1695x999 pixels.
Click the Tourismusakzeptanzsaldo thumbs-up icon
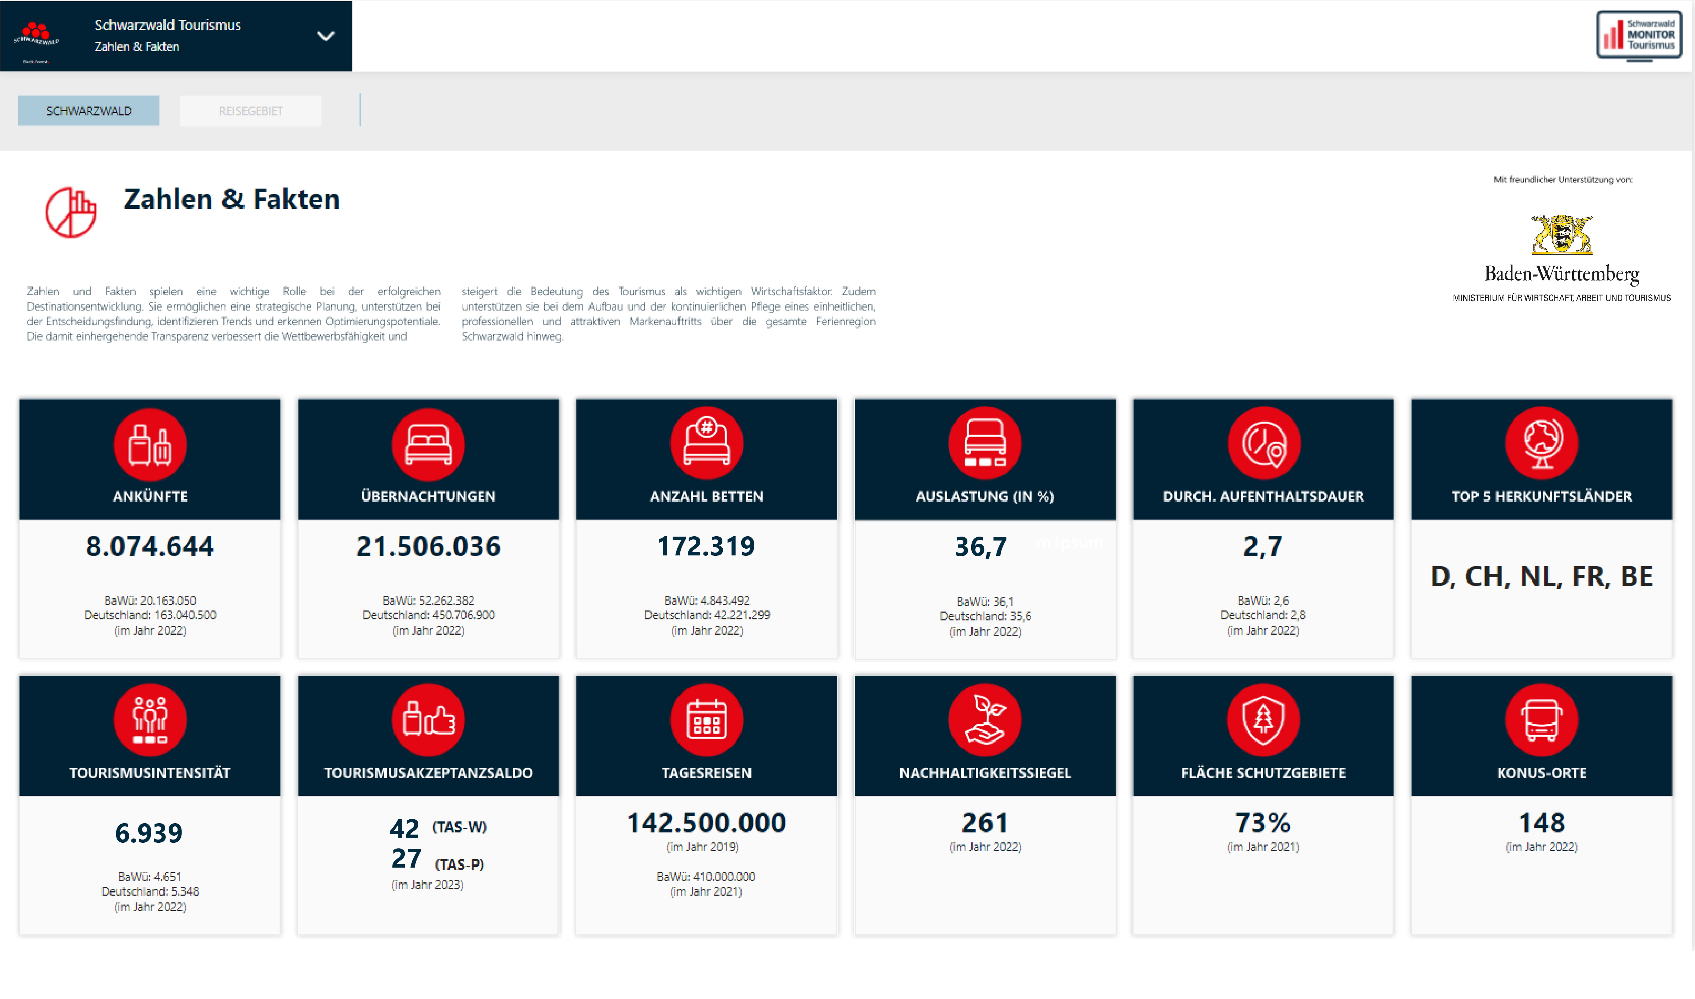pos(428,720)
